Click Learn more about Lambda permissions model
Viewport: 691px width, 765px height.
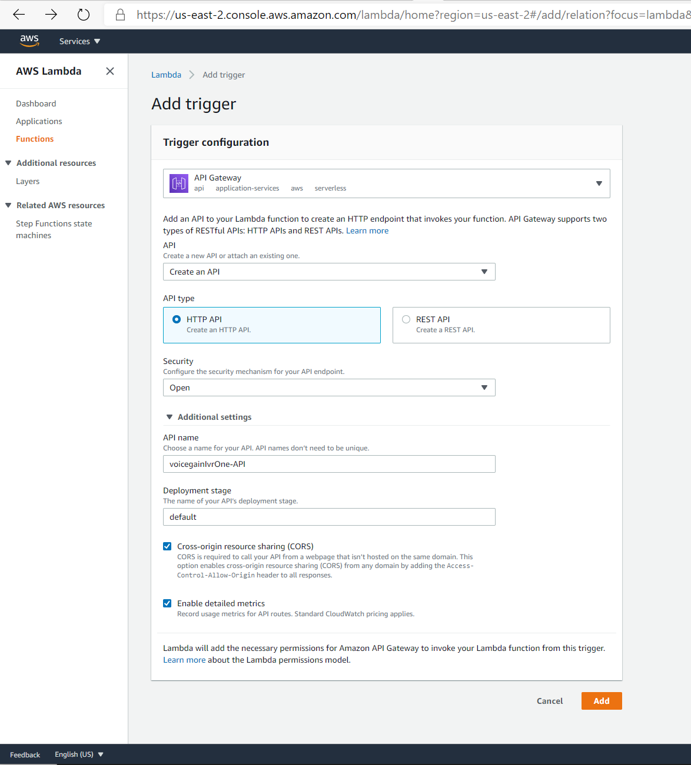pyautogui.click(x=184, y=660)
